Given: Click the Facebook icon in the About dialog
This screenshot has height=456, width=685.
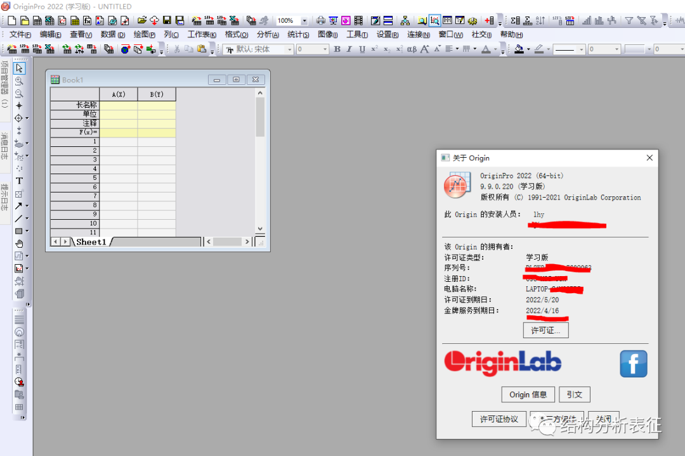Looking at the screenshot, I should pyautogui.click(x=634, y=364).
